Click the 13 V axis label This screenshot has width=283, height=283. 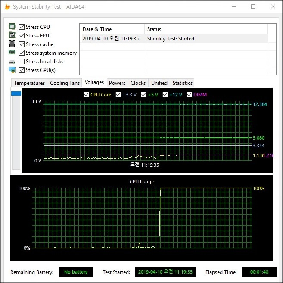coord(37,101)
